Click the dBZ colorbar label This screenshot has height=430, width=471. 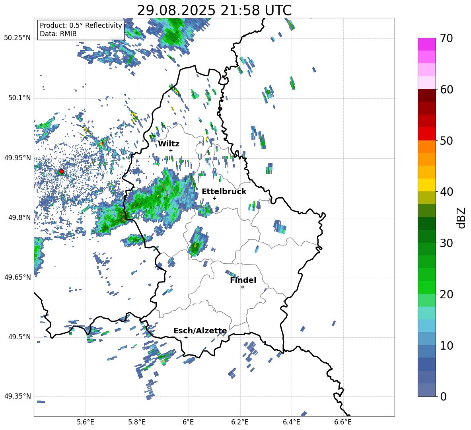tap(461, 218)
